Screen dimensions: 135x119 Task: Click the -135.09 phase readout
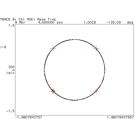113,22
